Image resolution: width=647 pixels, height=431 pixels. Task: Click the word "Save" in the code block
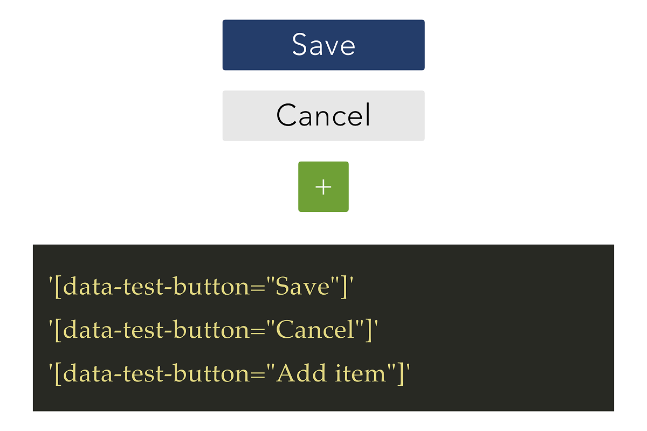click(302, 287)
